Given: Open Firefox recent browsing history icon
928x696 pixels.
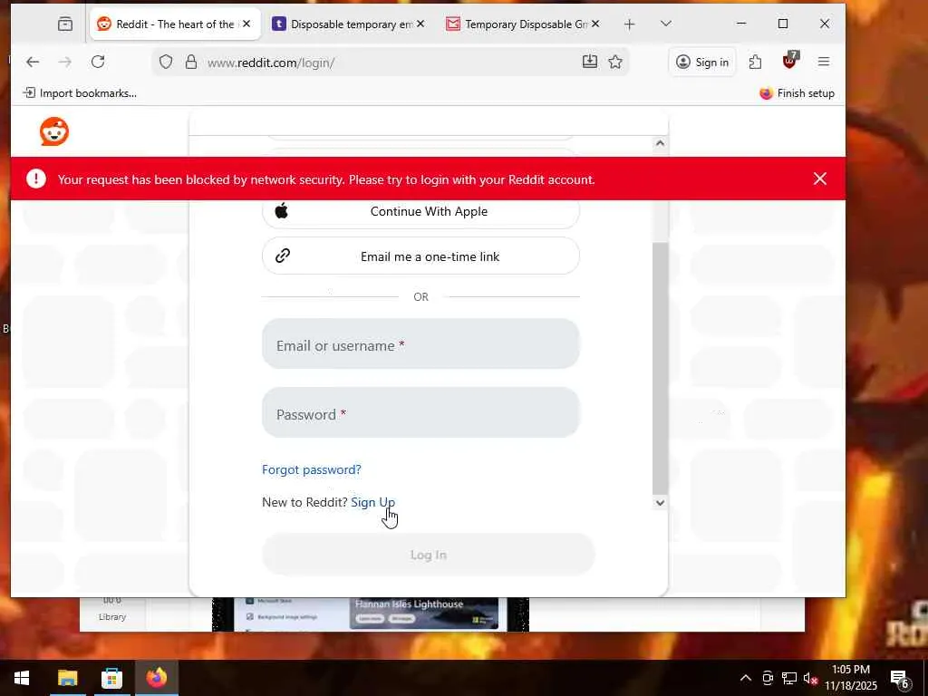Looking at the screenshot, I should point(65,24).
